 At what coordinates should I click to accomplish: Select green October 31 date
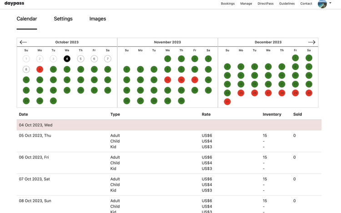[53, 101]
